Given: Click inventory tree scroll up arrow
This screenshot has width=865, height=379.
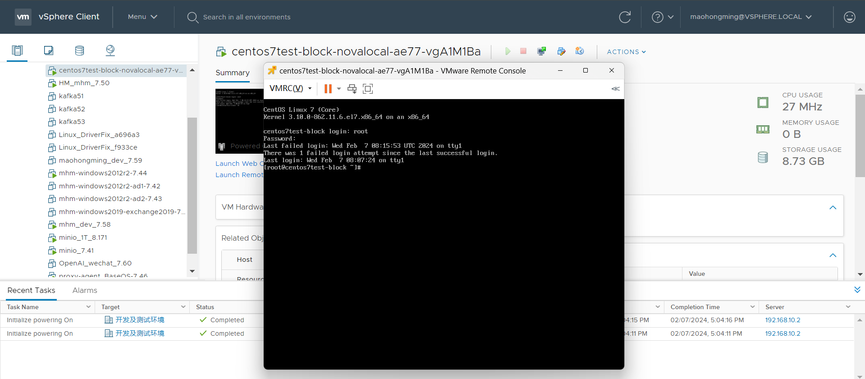Looking at the screenshot, I should (192, 70).
